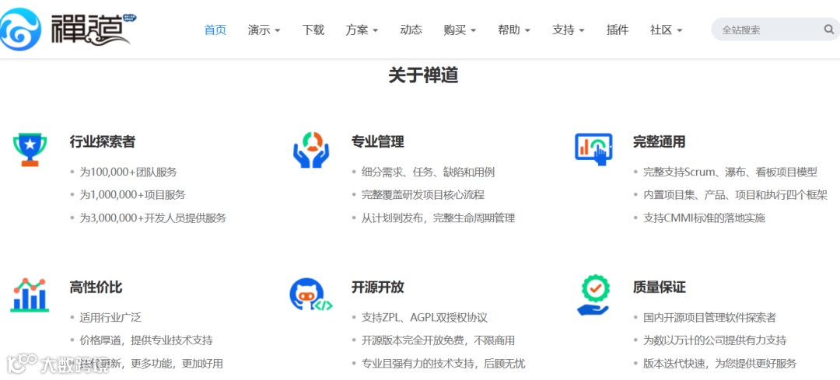Click the checkmark badge icon beside 质量保证
Viewport: 840px width, 380px height.
(593, 295)
